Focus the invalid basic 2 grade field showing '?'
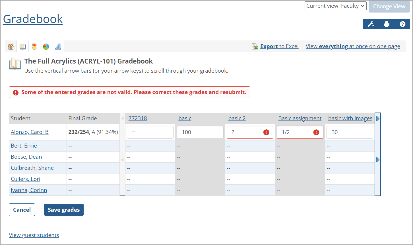The height and width of the screenshot is (245, 413). pos(250,132)
